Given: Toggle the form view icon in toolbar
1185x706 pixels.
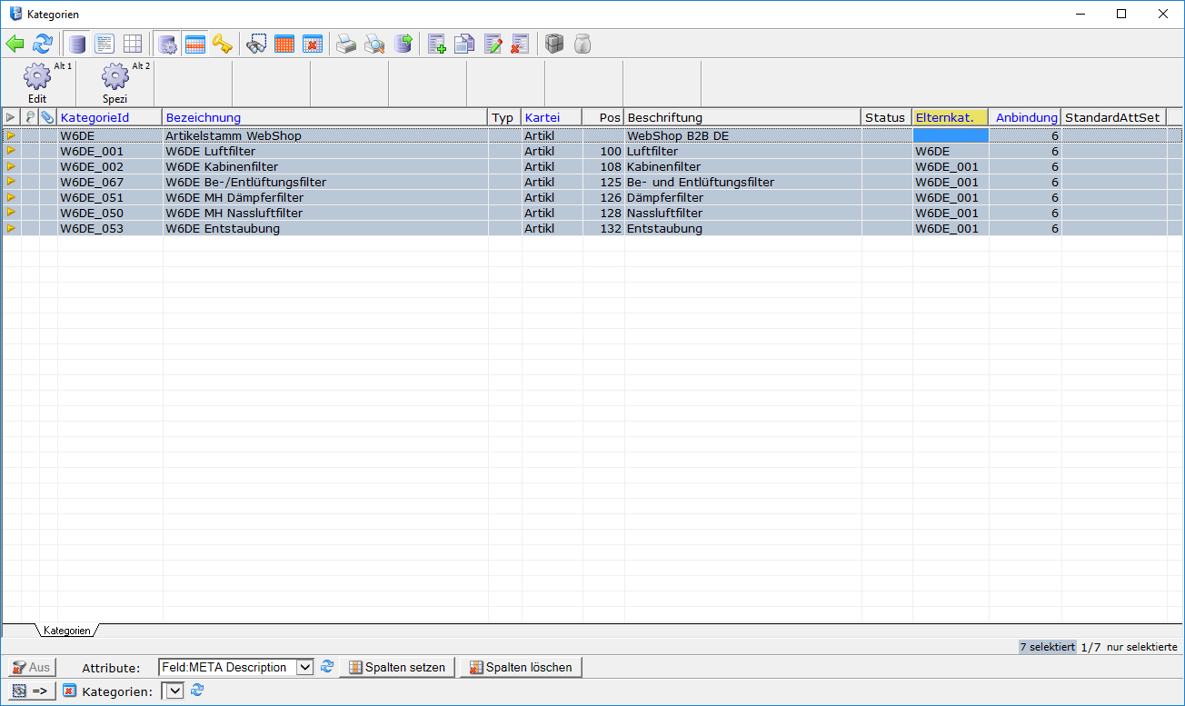Looking at the screenshot, I should (x=105, y=44).
